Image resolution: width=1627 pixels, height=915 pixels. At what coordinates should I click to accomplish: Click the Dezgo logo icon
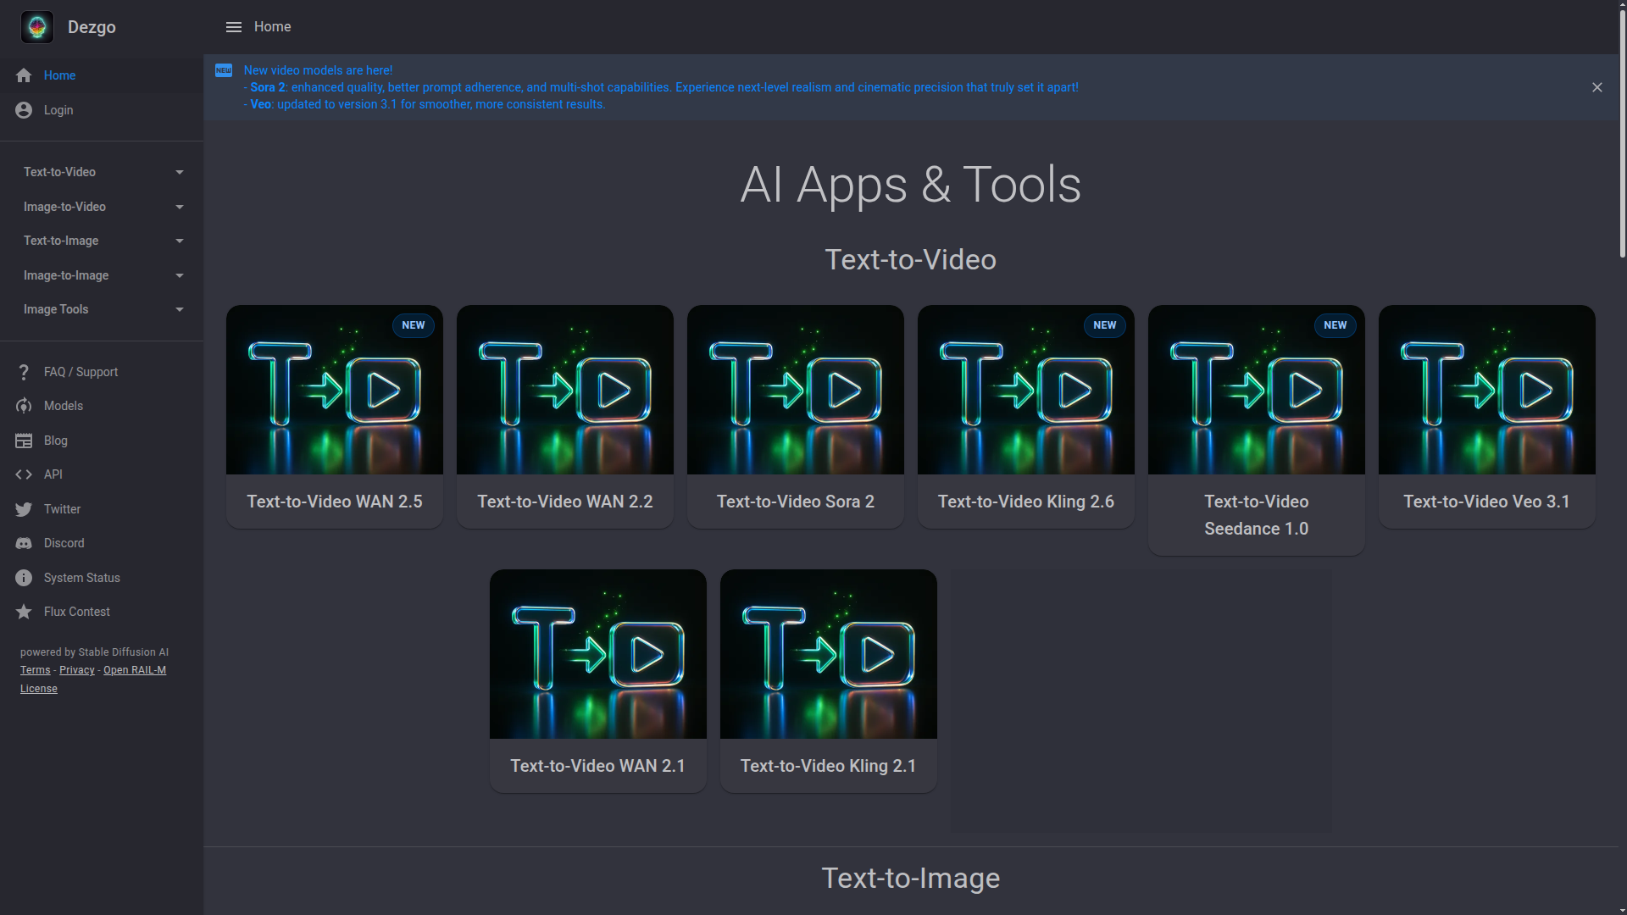coord(37,27)
